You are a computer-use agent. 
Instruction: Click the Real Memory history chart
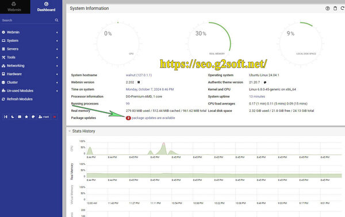[x=214, y=171]
